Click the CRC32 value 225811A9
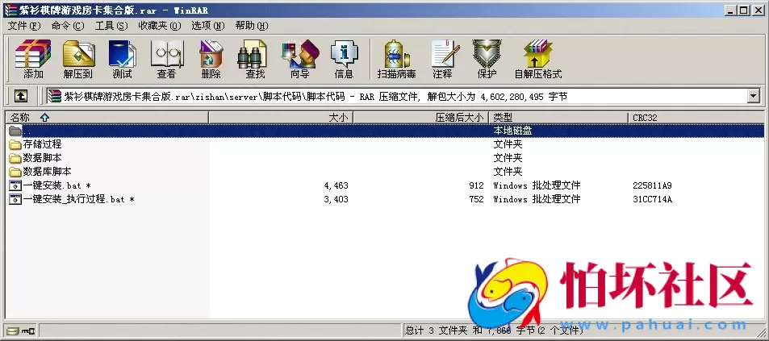The image size is (769, 341). coord(652,185)
